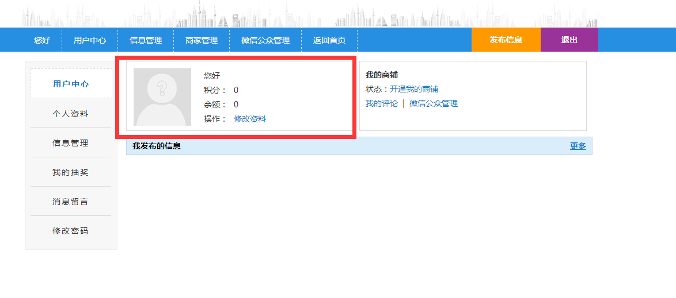Open 我的抽奖 in the sidebar
The width and height of the screenshot is (676, 298).
pos(71,172)
